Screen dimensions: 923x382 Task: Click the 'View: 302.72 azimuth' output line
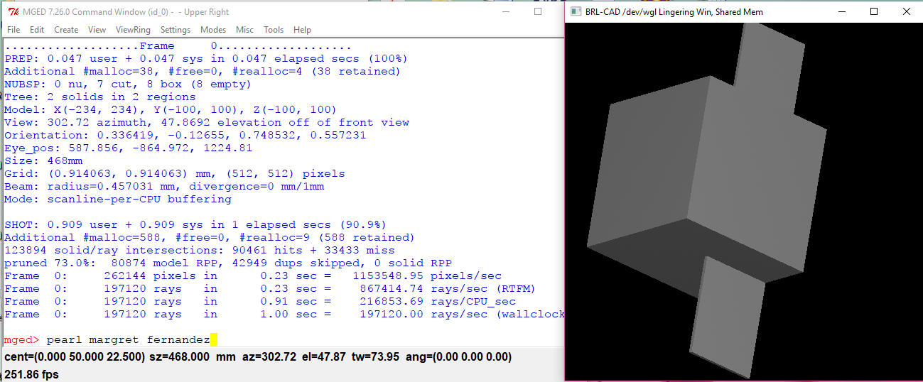click(207, 122)
